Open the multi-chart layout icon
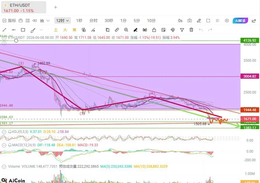 point(28,21)
